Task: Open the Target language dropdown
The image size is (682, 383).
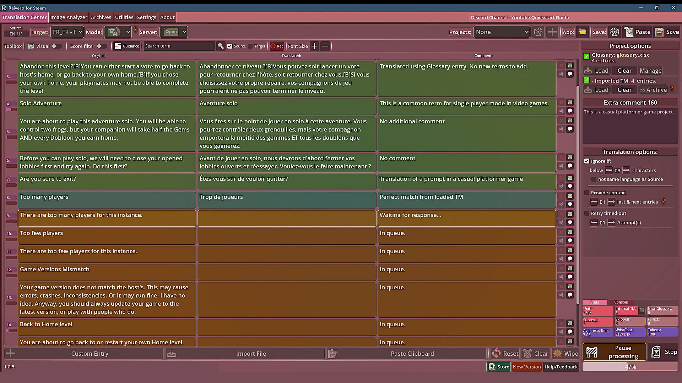Action: [x=67, y=32]
